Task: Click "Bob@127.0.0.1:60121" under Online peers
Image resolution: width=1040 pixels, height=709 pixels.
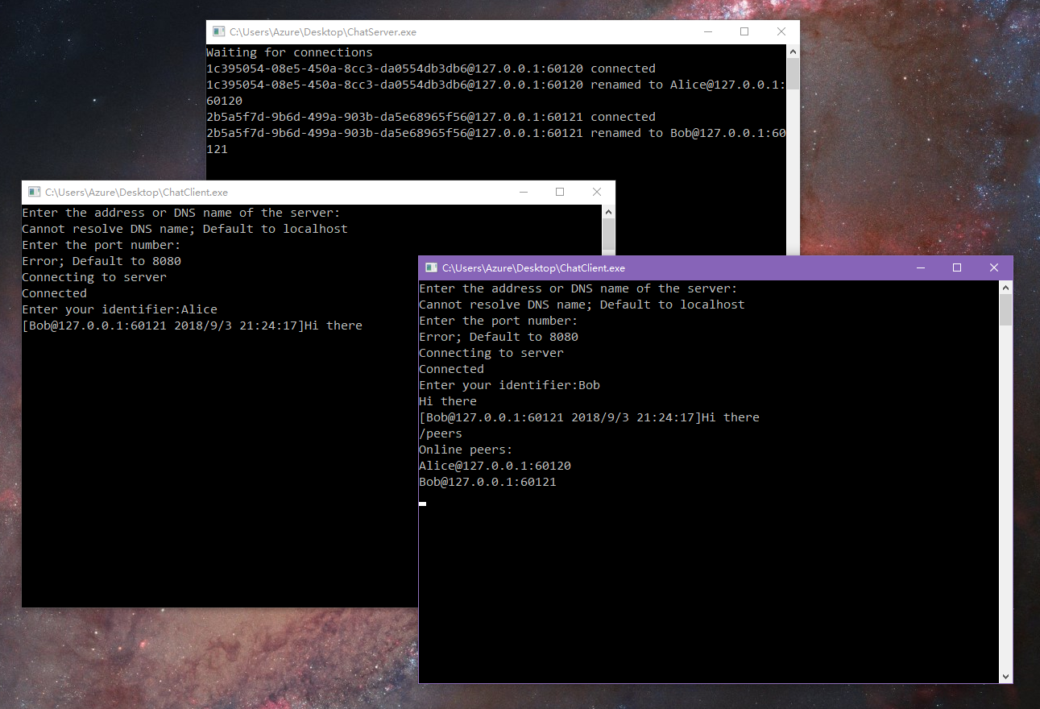Action: click(488, 482)
